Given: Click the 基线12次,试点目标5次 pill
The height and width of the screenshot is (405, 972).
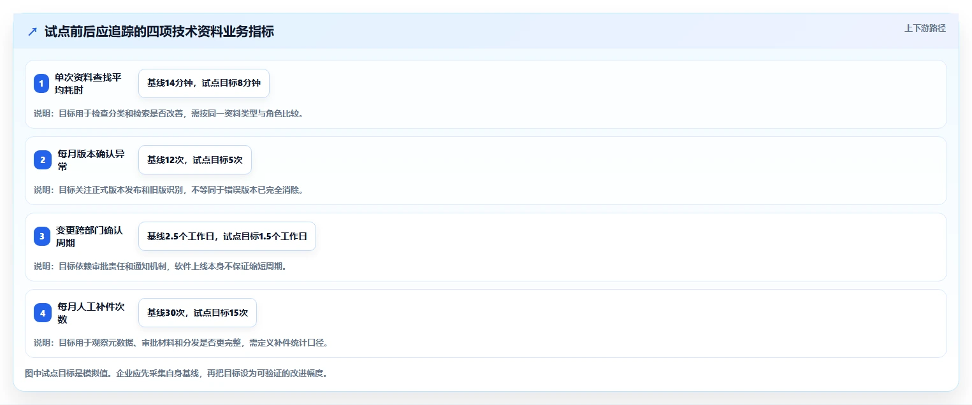Looking at the screenshot, I should pos(195,160).
